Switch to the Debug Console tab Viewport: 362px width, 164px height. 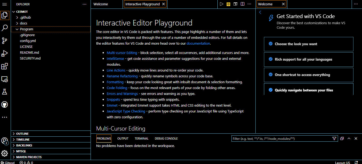(x=166, y=138)
